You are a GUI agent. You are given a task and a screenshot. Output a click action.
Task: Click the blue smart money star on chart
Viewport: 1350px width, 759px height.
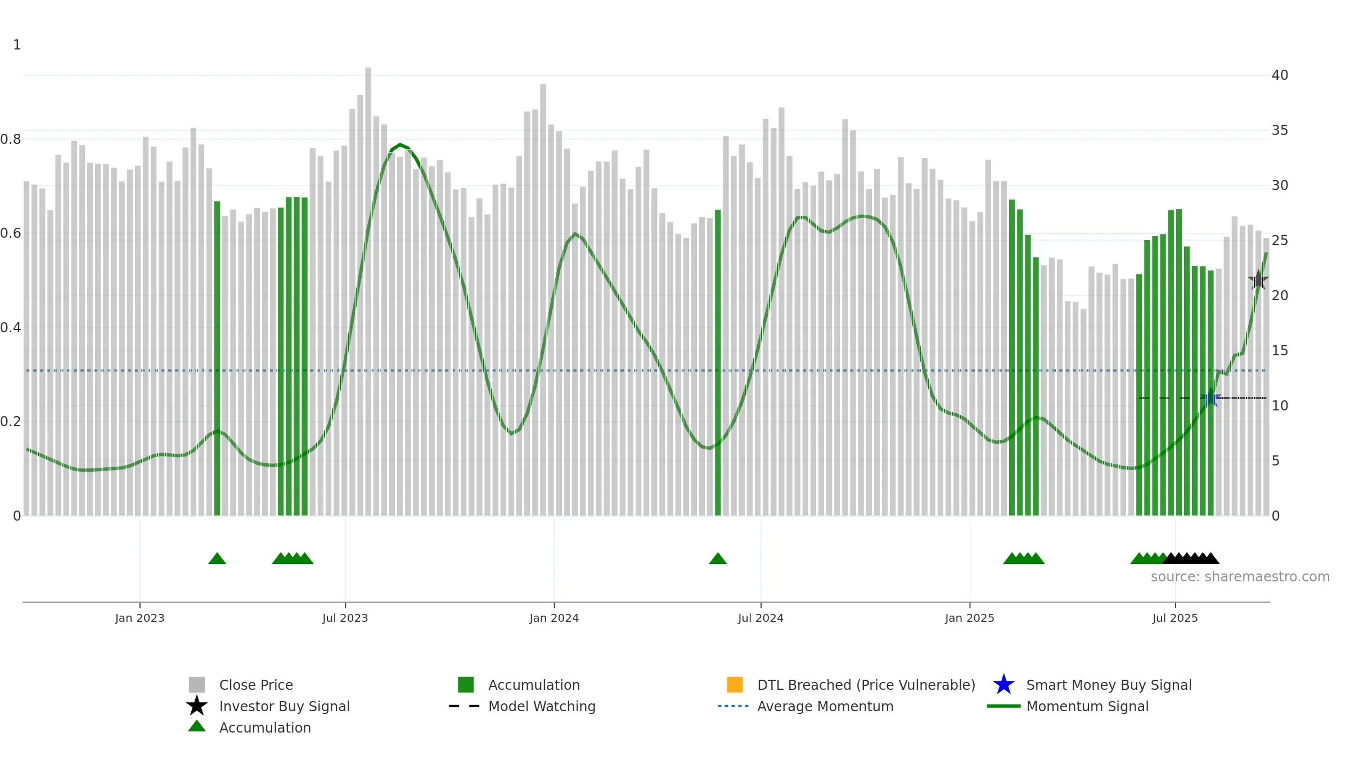pyautogui.click(x=1210, y=398)
